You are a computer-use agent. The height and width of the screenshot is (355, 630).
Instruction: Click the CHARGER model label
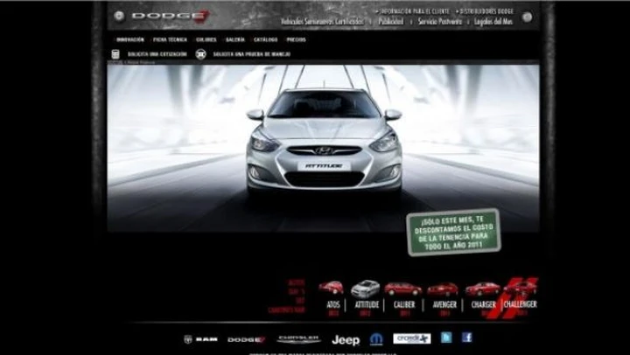point(484,305)
